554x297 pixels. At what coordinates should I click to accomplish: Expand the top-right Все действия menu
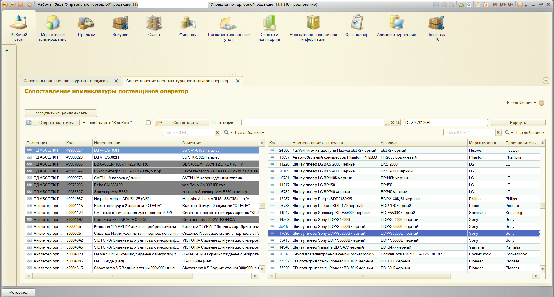coord(521,103)
